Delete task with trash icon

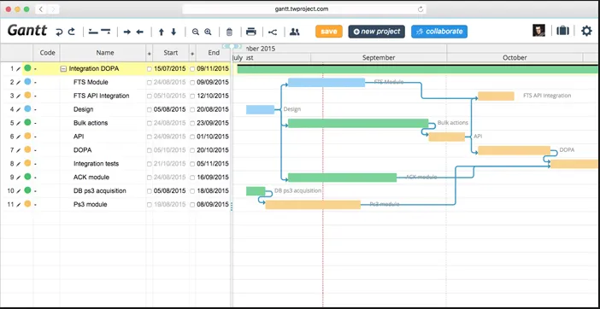coord(229,32)
